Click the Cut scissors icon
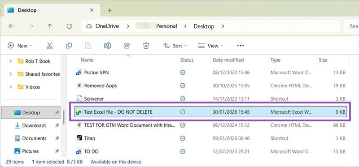 [x=49, y=46]
